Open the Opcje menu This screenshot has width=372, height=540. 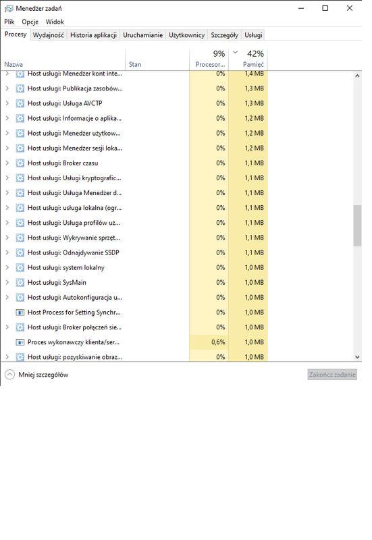30,22
